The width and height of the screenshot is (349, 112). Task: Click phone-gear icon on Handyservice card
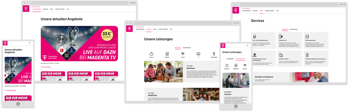281,37
